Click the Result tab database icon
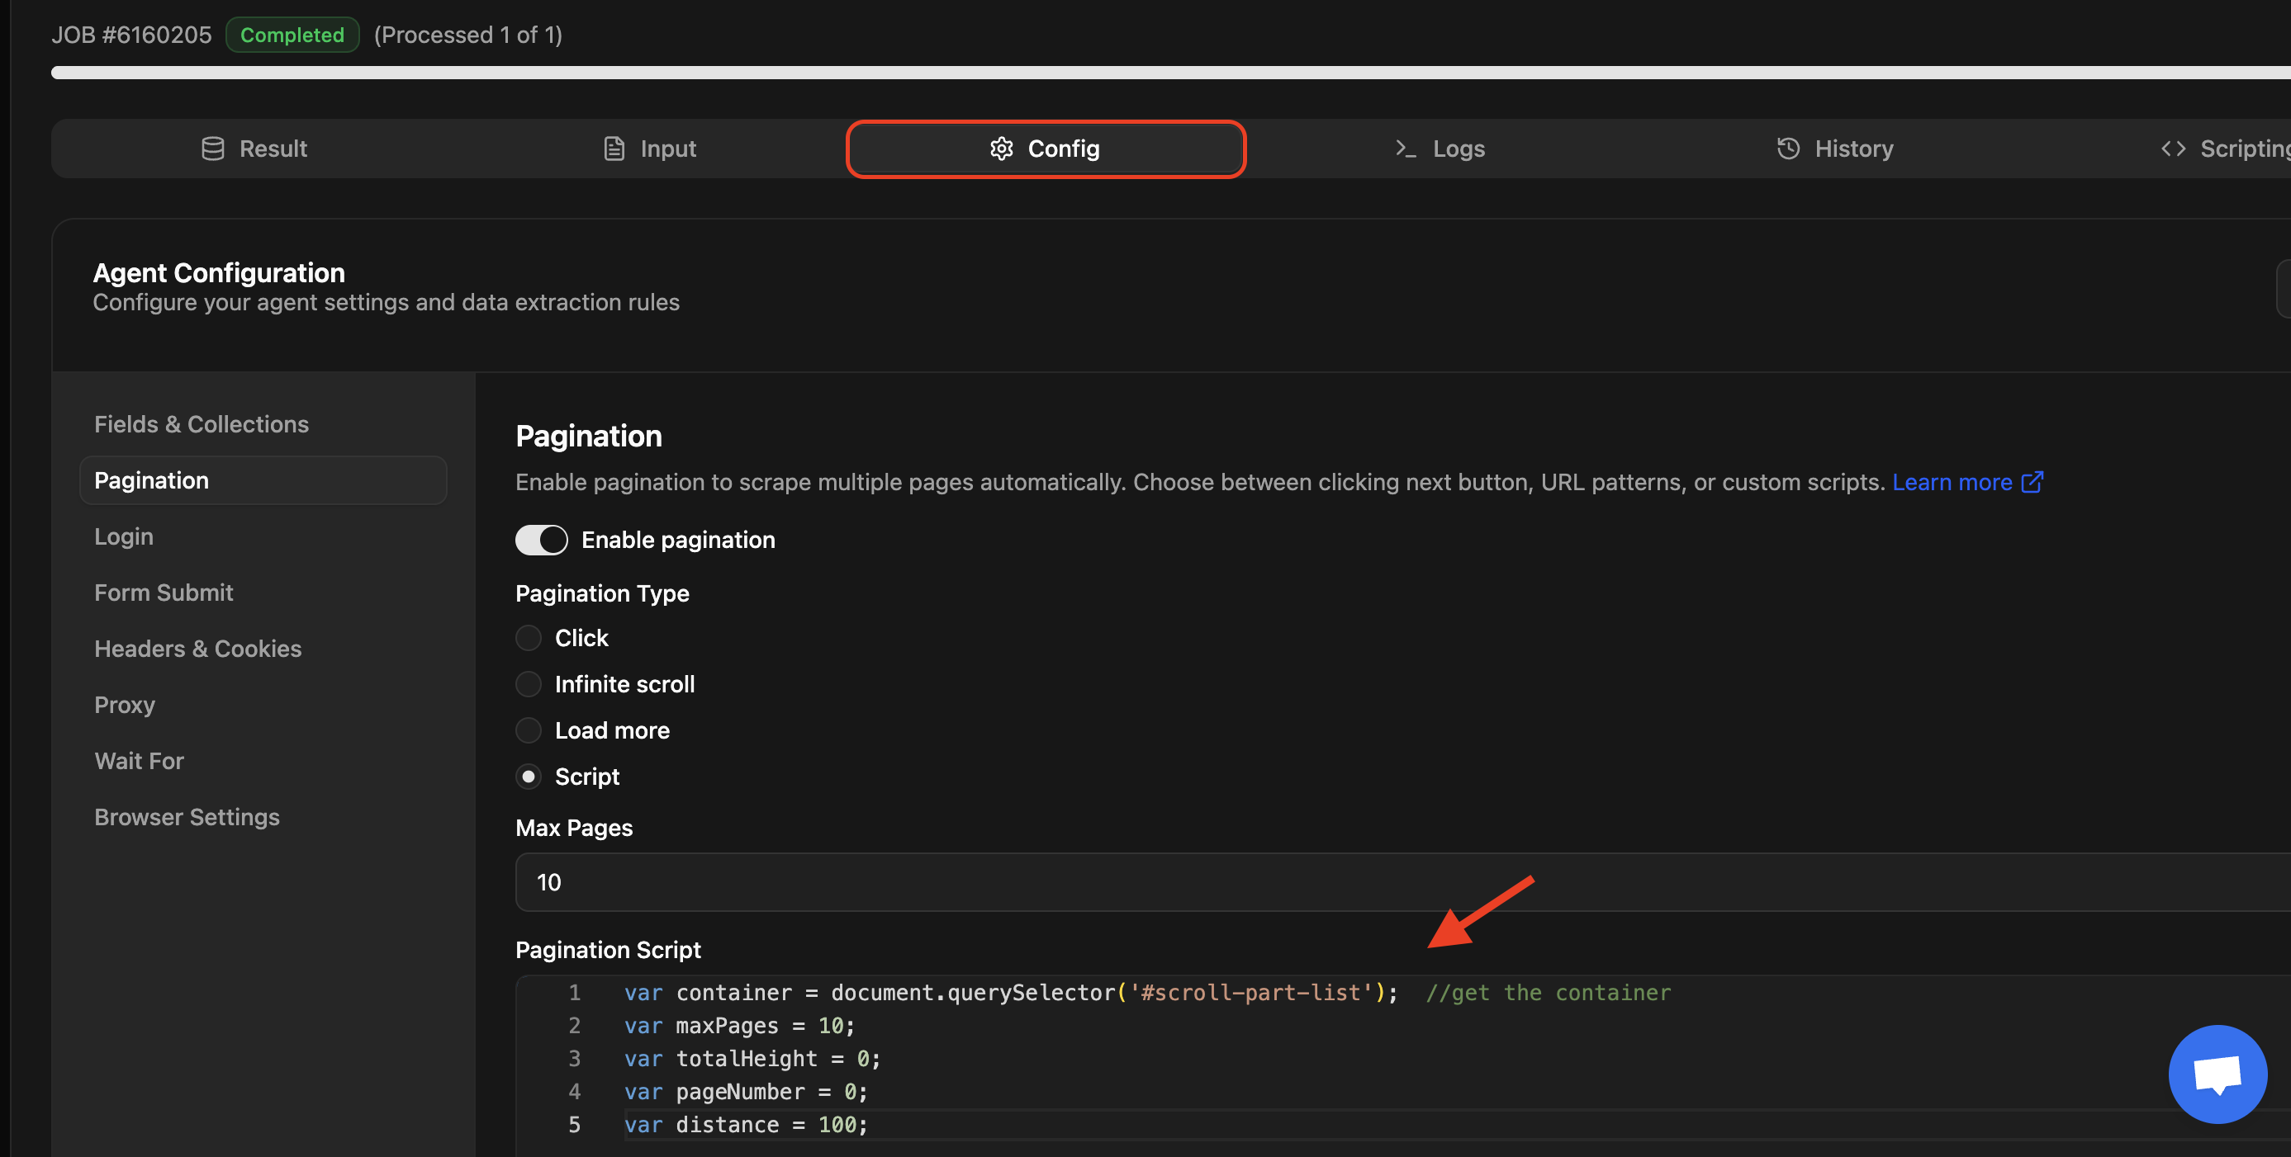 [x=212, y=149]
